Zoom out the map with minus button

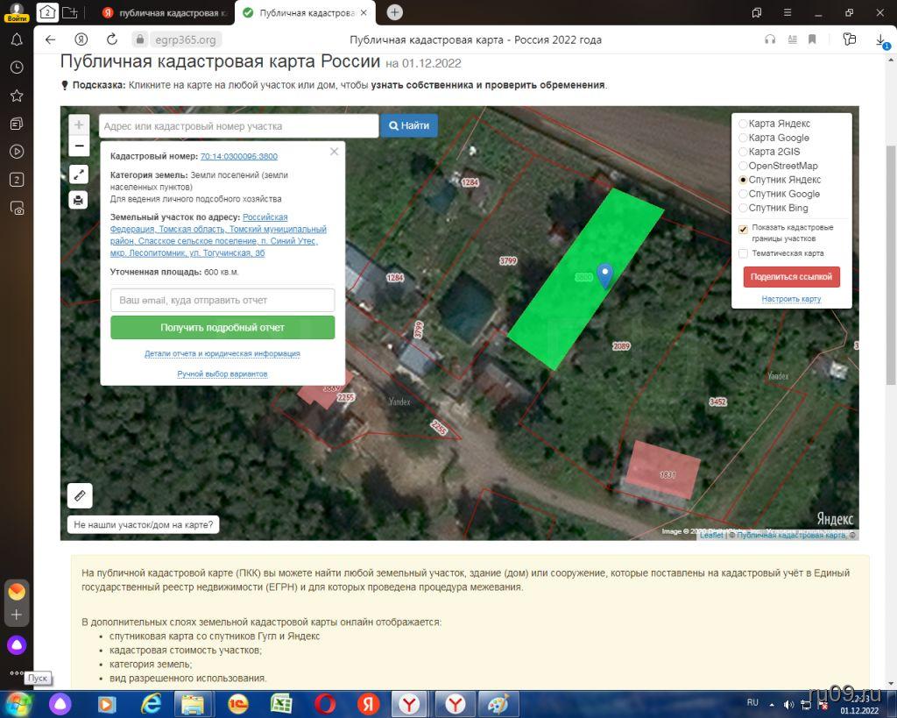point(79,146)
